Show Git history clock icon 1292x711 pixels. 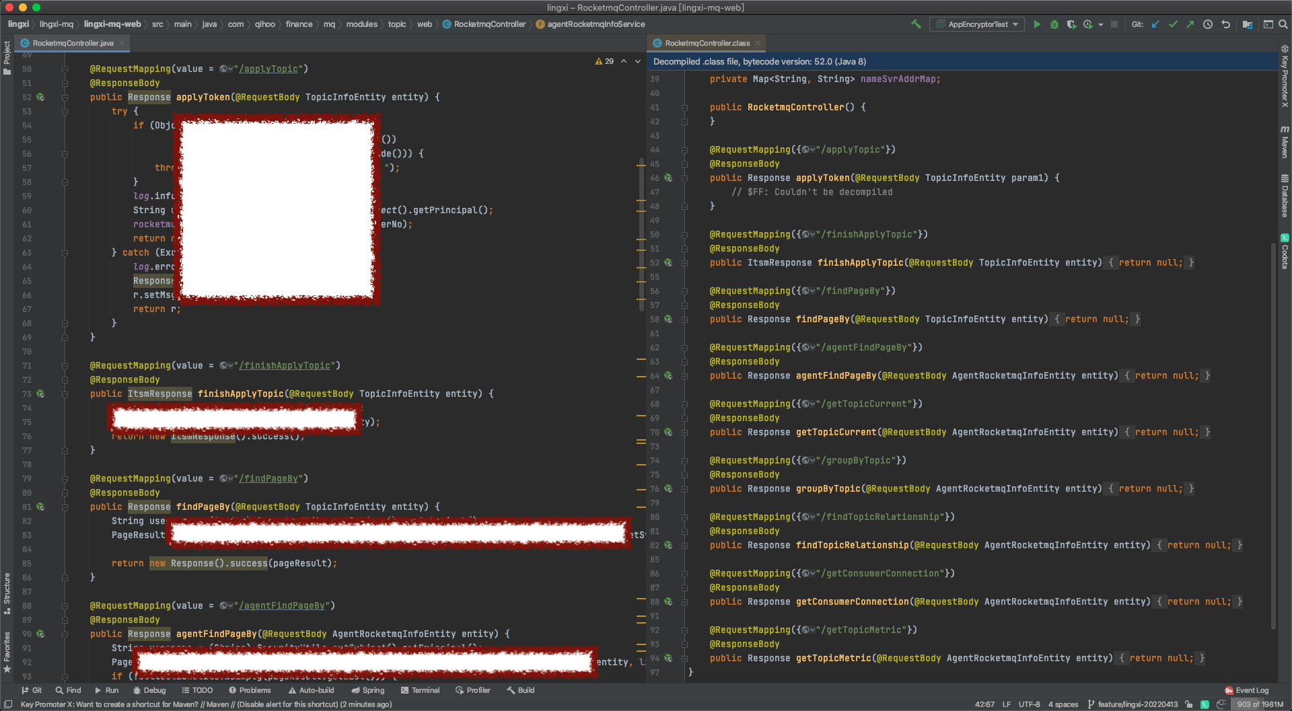1208,24
